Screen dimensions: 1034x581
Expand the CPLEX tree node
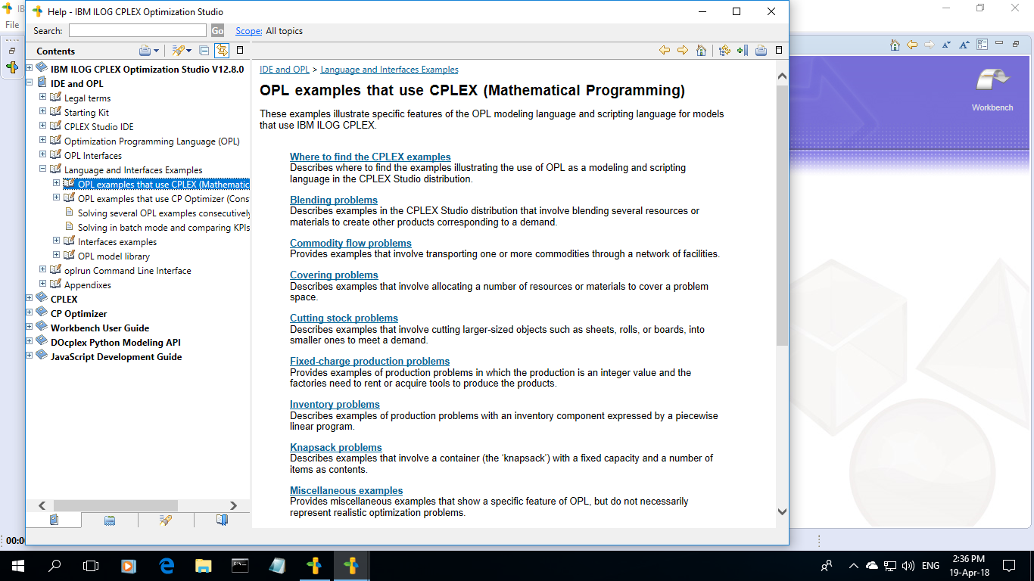[29, 299]
